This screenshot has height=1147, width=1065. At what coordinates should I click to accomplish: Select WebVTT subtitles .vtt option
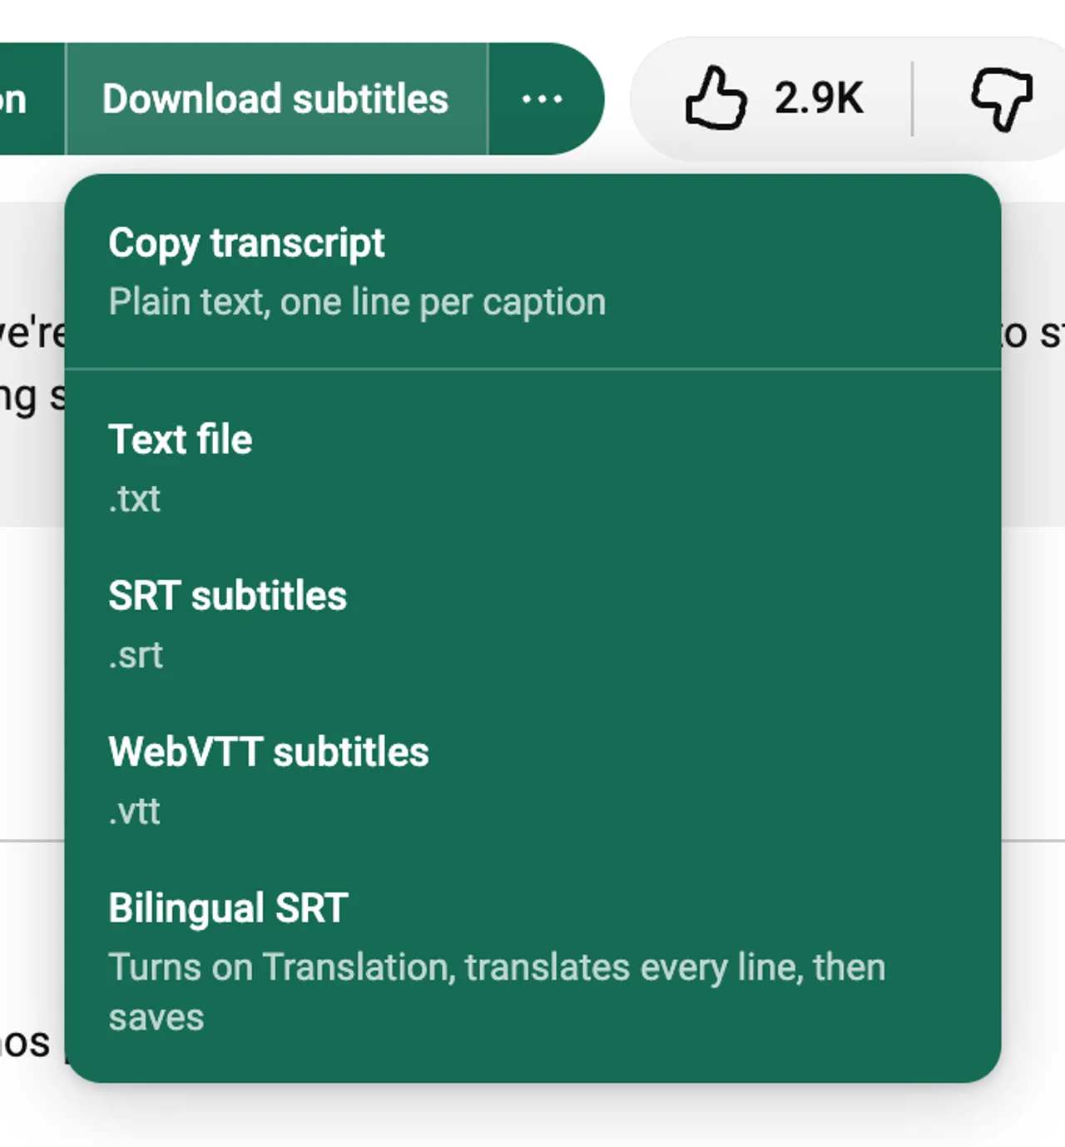(532, 782)
